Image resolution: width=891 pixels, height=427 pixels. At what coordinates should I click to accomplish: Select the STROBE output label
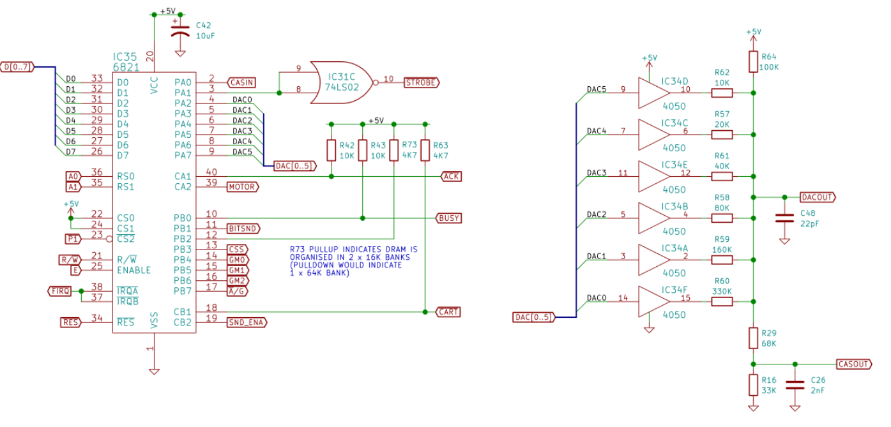pos(422,82)
